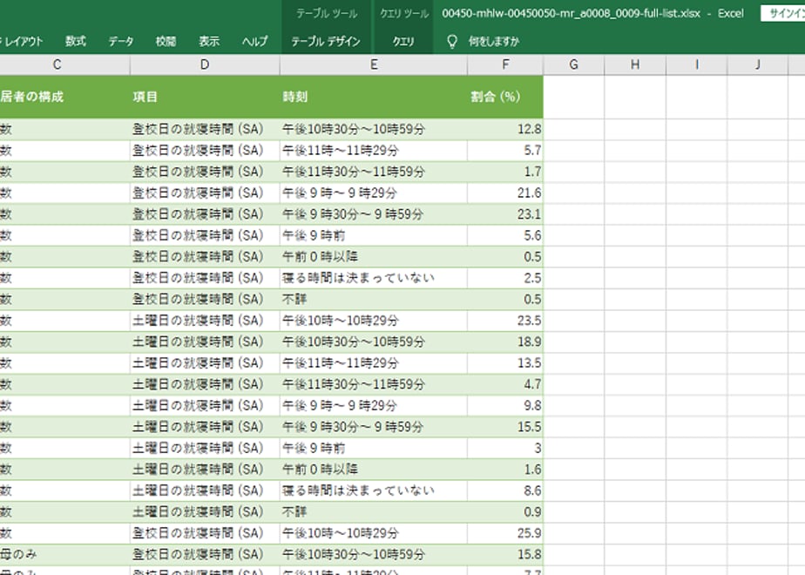Click 土曜日 row 午後9時前 cell
The width and height of the screenshot is (805, 575).
374,448
